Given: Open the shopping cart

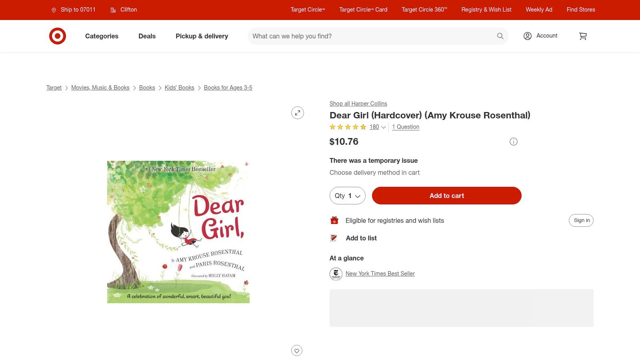Looking at the screenshot, I should coord(583,36).
